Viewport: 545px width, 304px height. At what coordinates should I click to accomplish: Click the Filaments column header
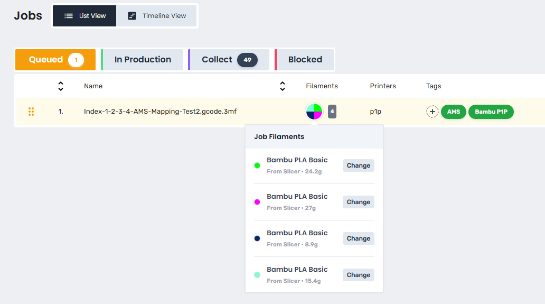(x=322, y=86)
